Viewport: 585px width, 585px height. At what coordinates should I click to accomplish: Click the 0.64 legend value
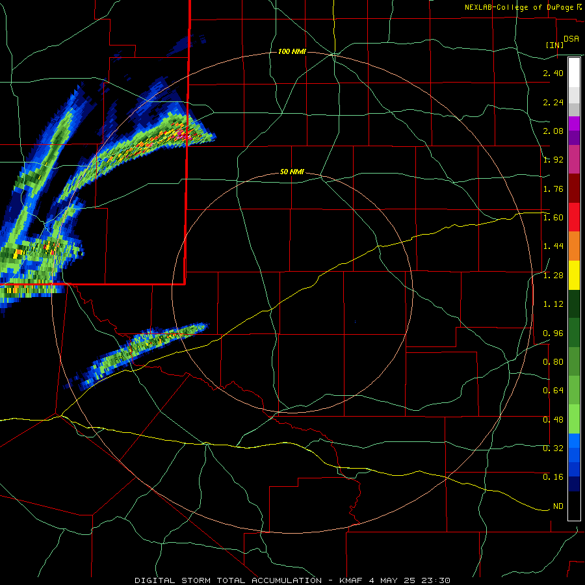pyautogui.click(x=553, y=391)
